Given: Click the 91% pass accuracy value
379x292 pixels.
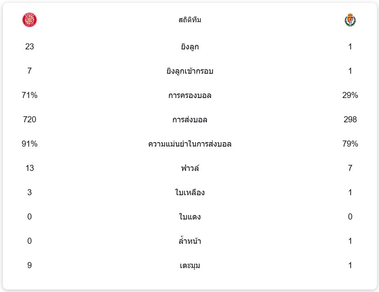Looking at the screenshot, I should (x=30, y=144).
